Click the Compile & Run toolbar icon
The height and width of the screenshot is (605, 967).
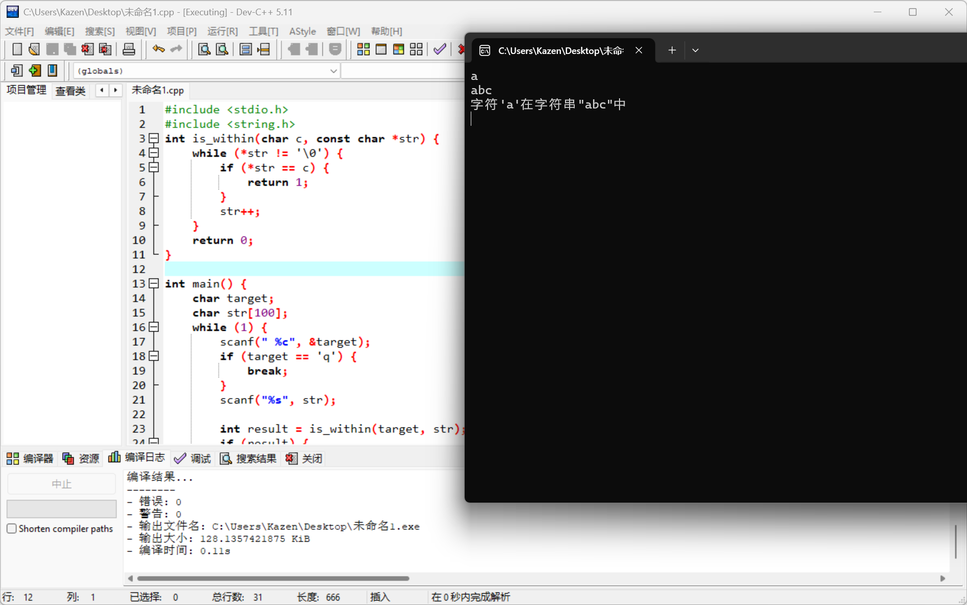point(398,49)
